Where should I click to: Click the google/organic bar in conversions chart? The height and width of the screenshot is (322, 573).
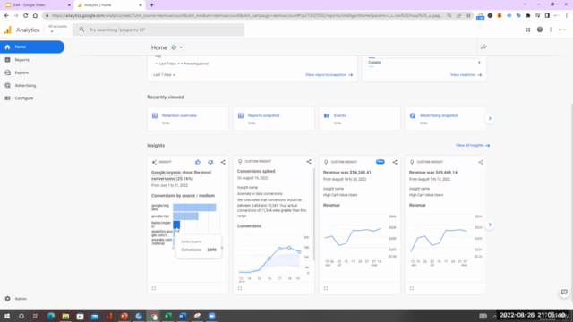pos(194,208)
